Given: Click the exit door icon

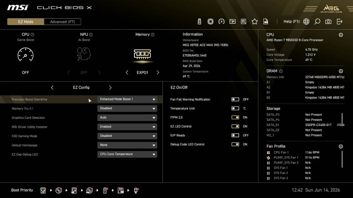Looking at the screenshot, I should pyautogui.click(x=339, y=21).
